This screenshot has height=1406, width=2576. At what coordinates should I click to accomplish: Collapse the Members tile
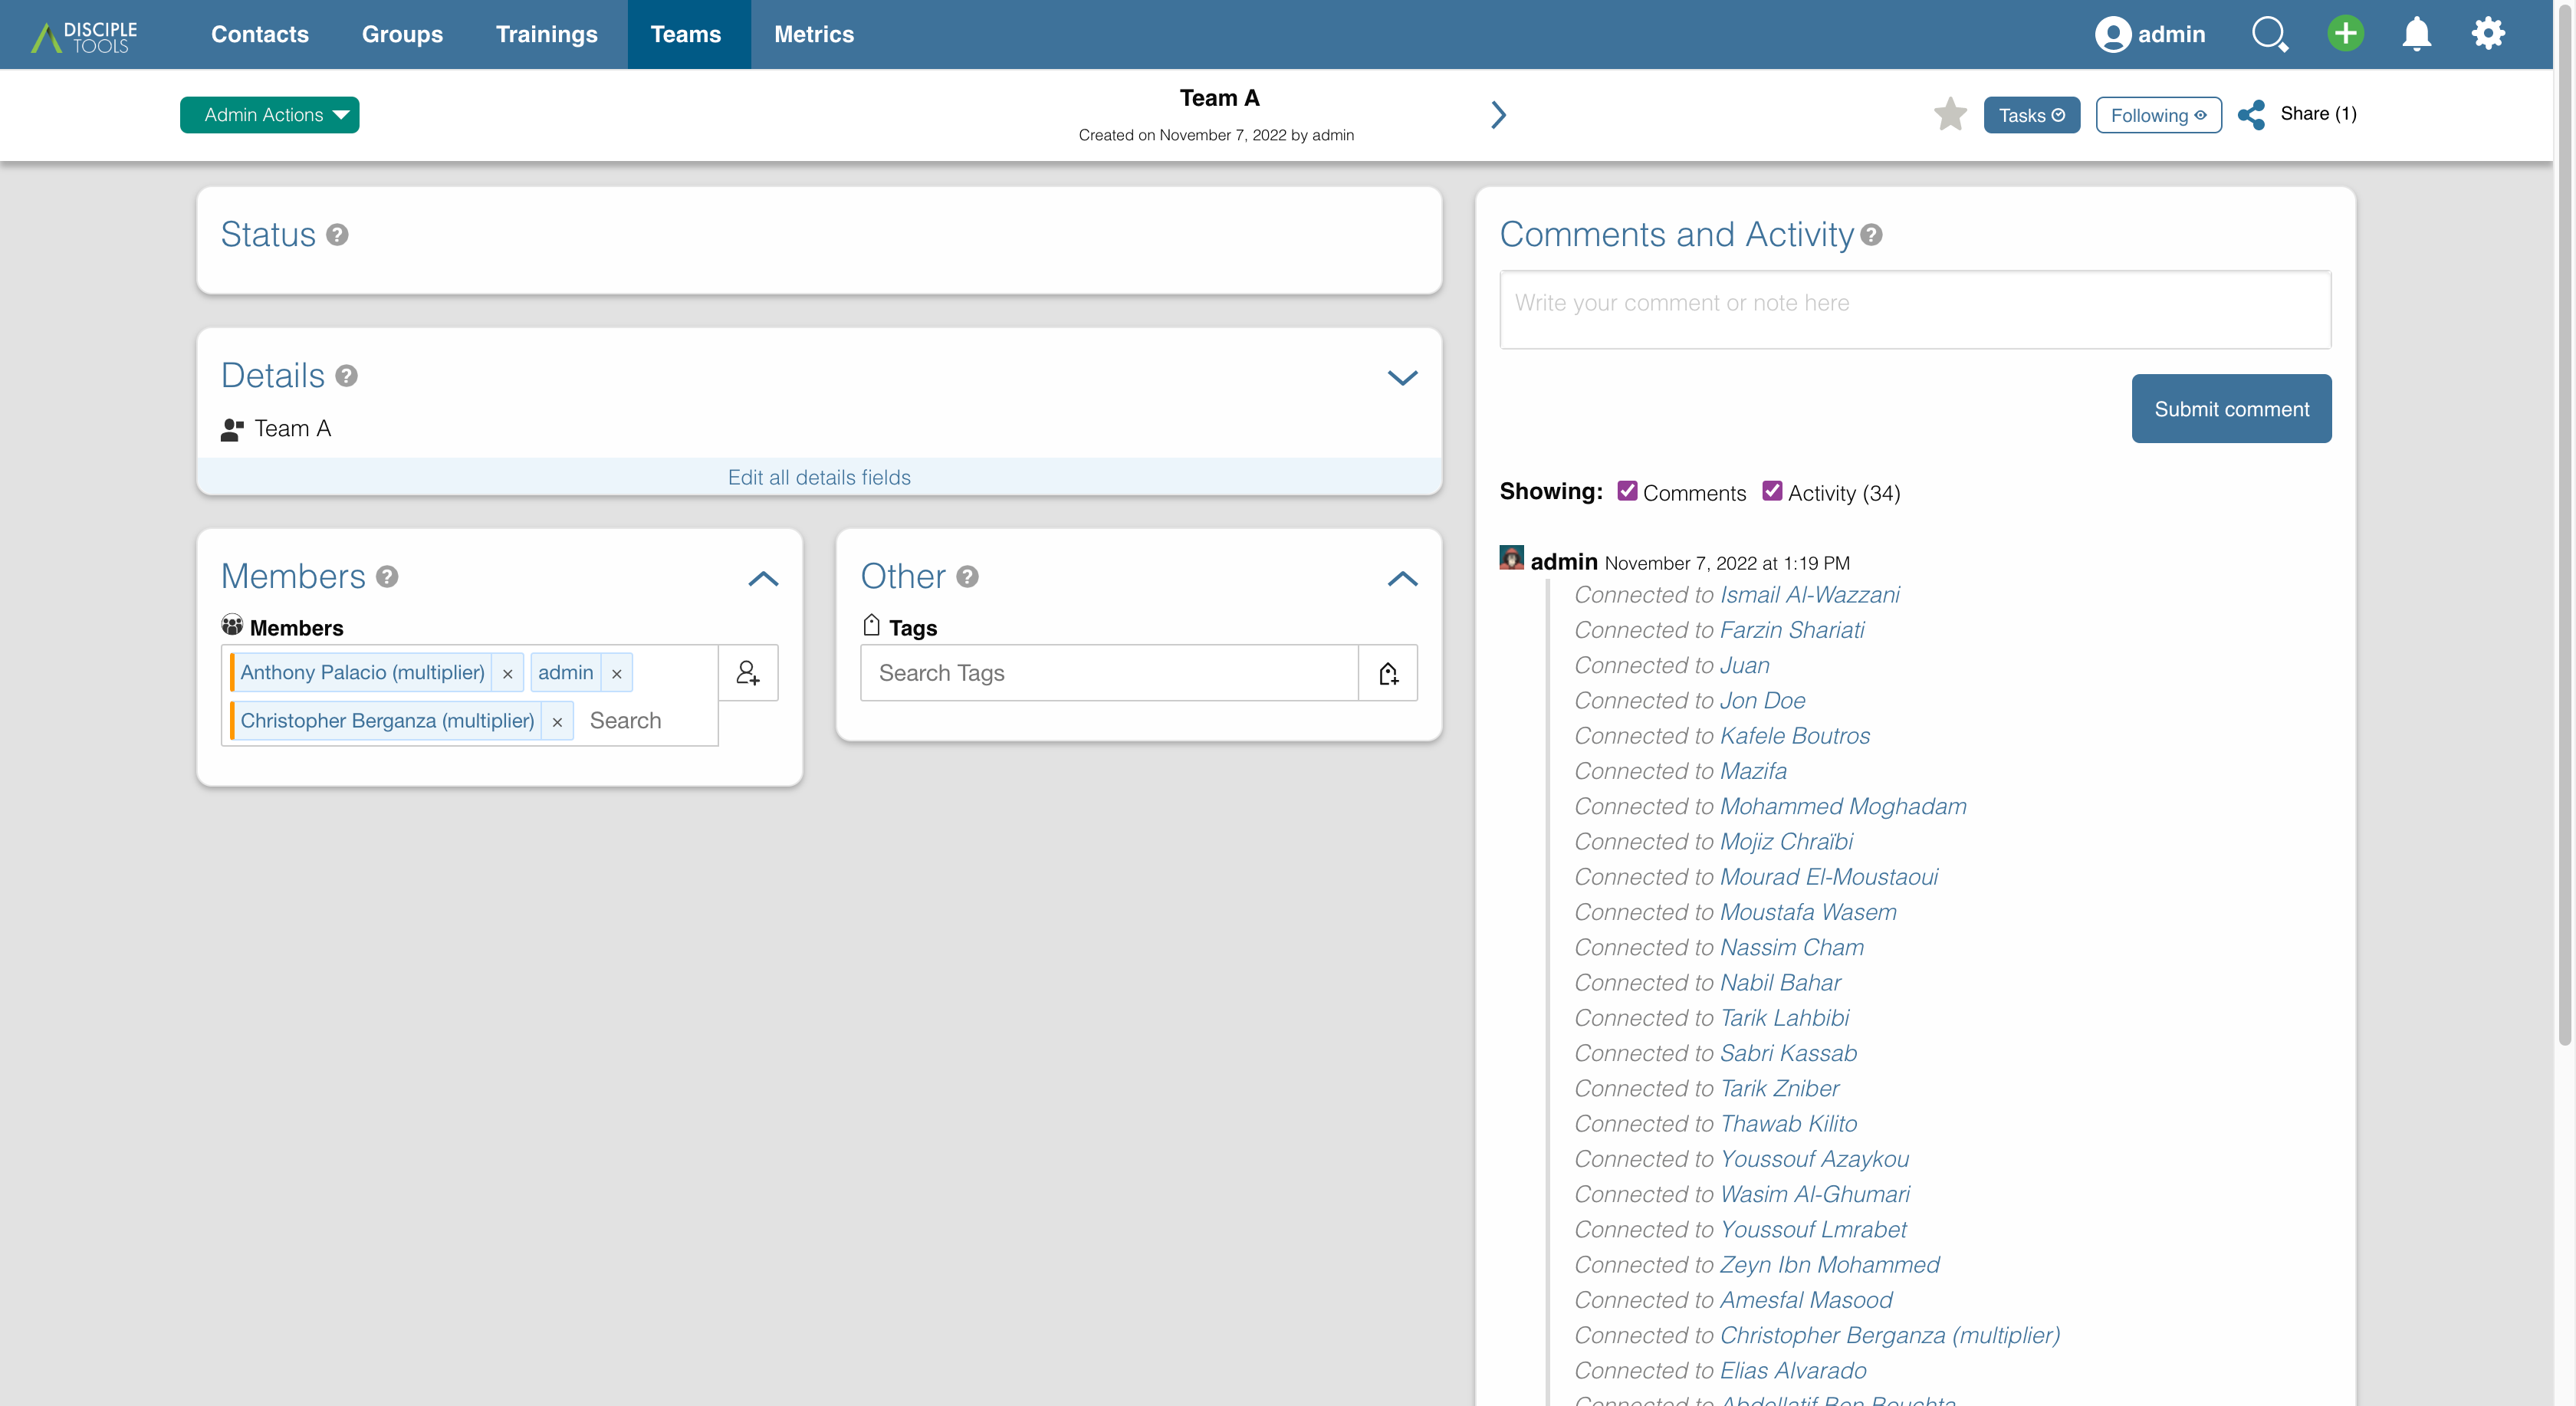click(x=763, y=579)
